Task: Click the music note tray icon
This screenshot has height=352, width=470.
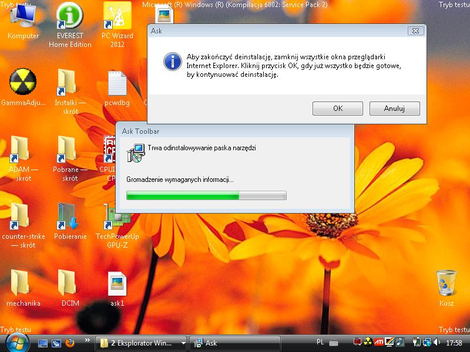Action: pos(399,342)
